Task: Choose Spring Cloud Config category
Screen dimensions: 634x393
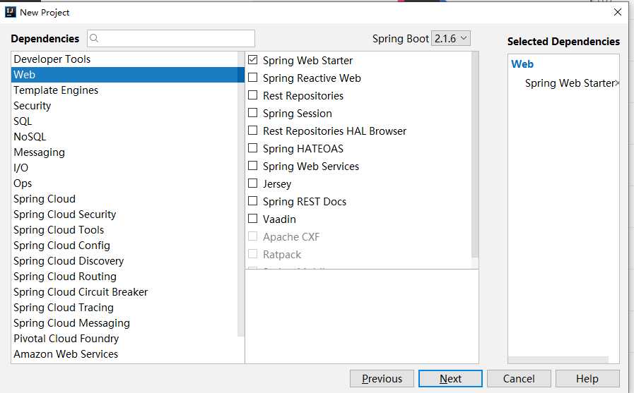Action: [x=128, y=246]
